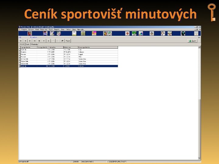
Task: Switch to the Předvolby tab
Action: (x=34, y=44)
